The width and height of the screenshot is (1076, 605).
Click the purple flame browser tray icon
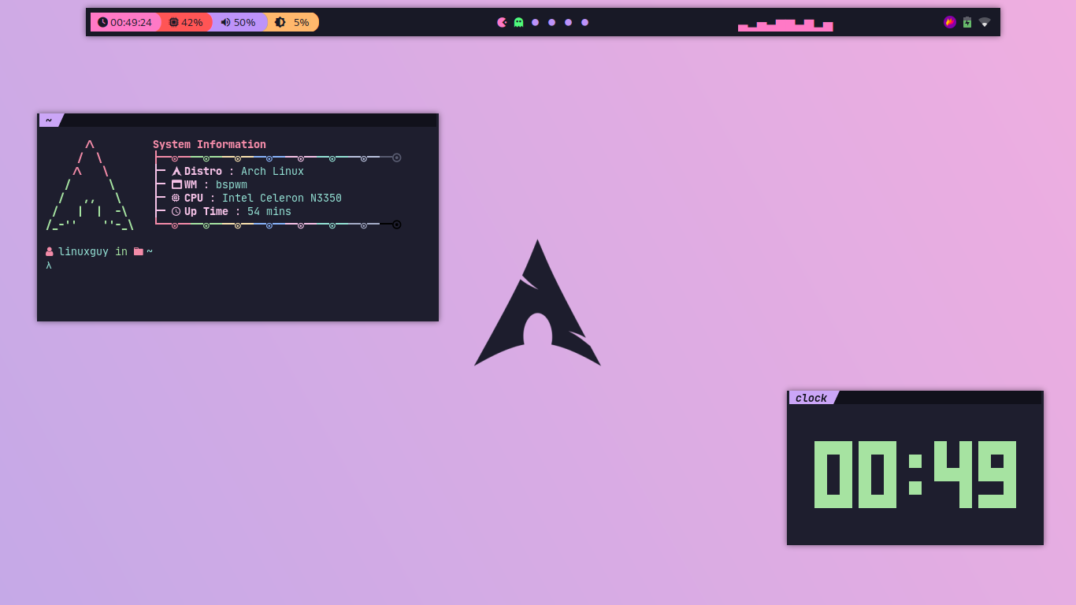tap(949, 22)
